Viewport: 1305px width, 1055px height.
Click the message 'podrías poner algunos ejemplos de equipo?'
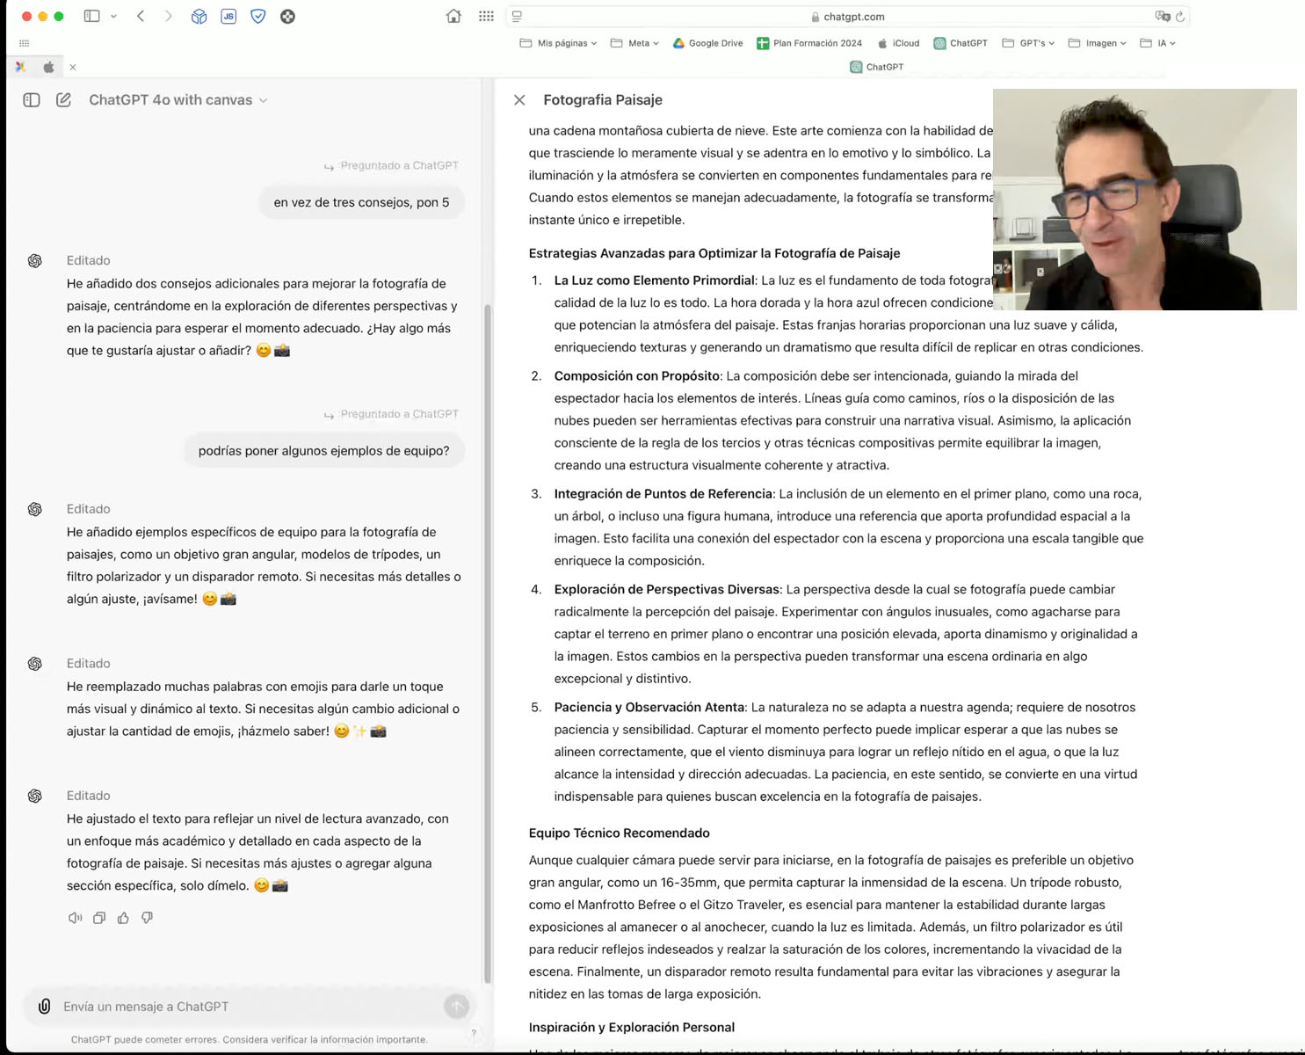(x=323, y=451)
